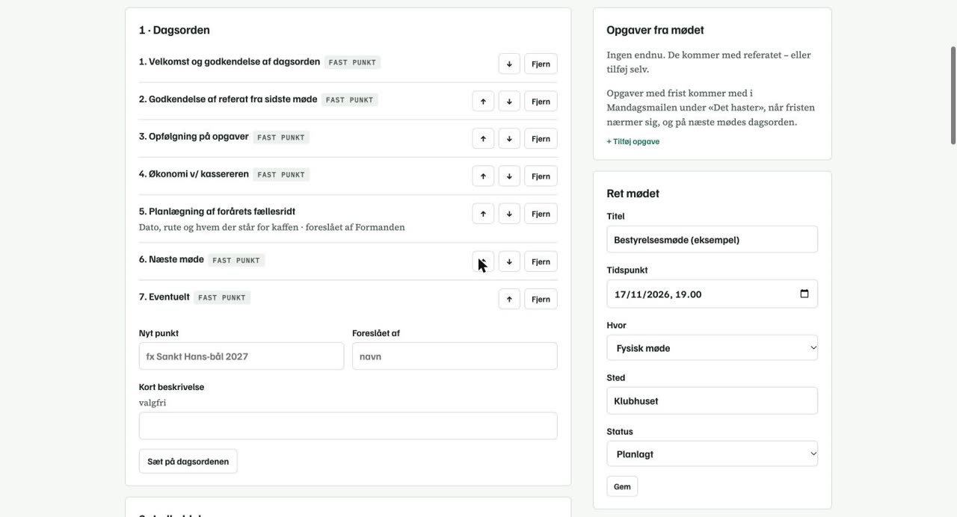
Task: Remove the "Eventuelt" agenda item
Action: point(541,299)
